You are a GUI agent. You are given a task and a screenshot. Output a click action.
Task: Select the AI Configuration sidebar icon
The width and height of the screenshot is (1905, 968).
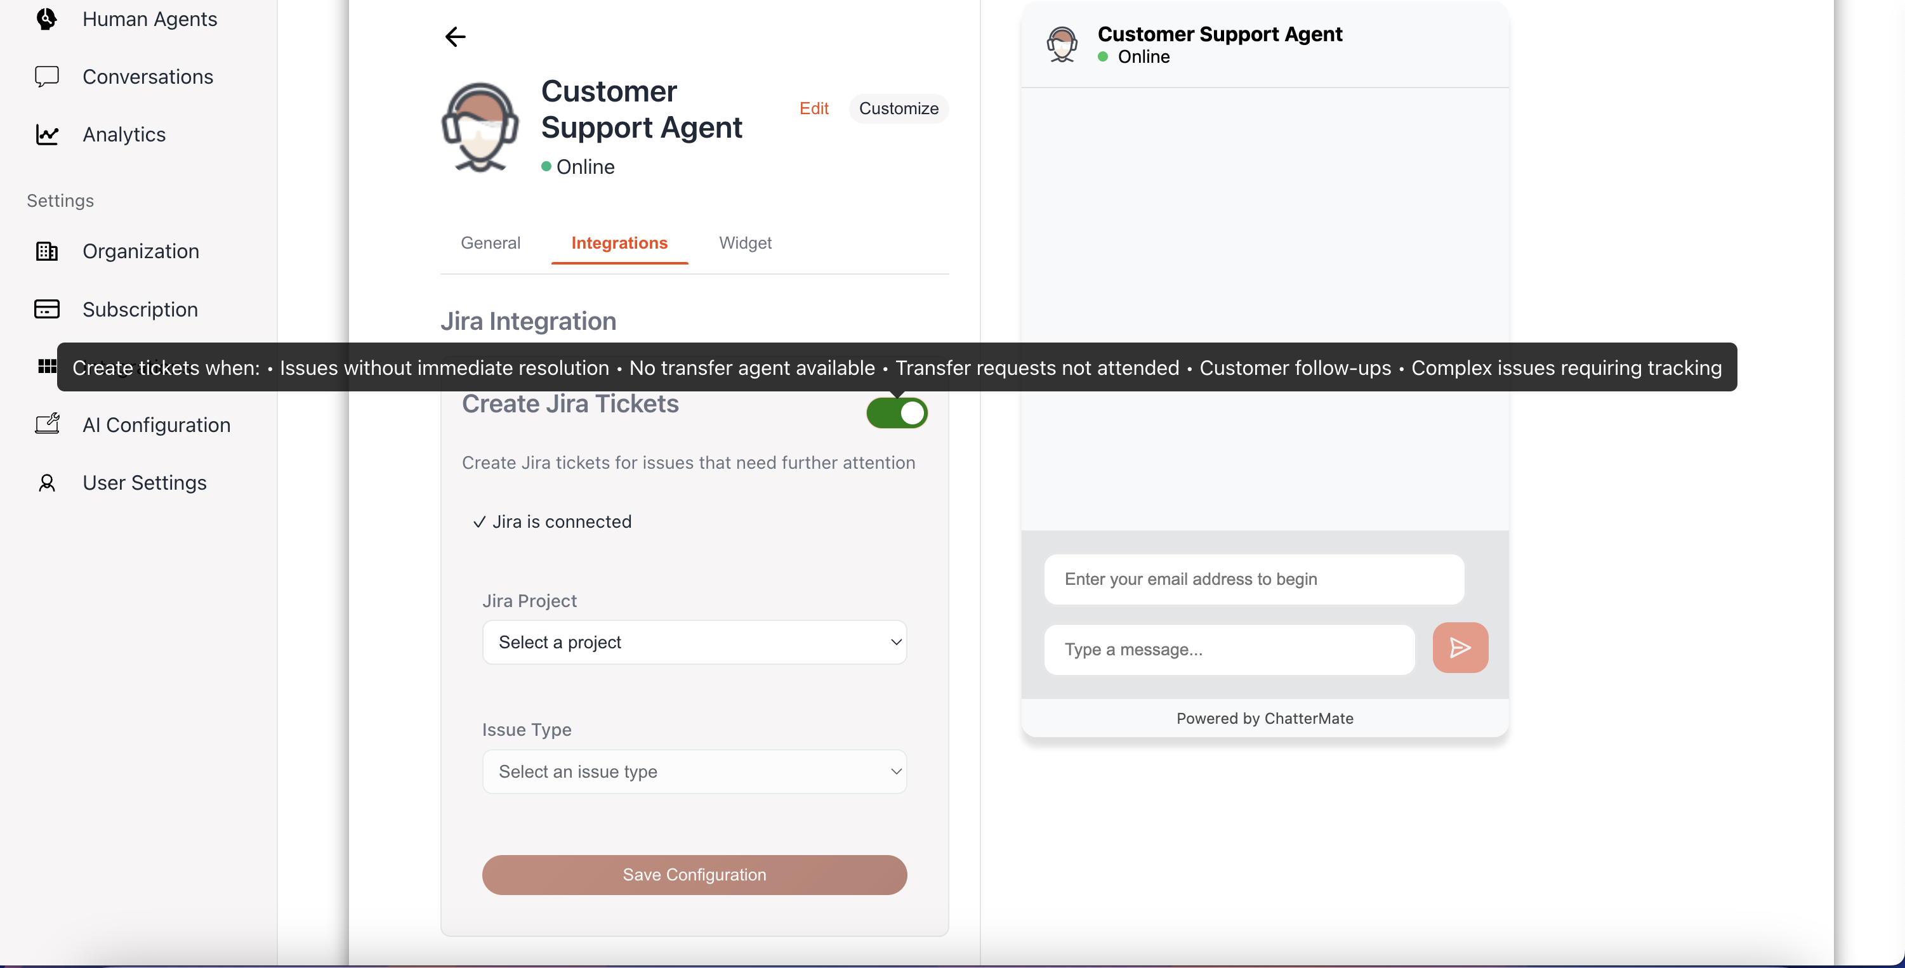[x=46, y=424]
